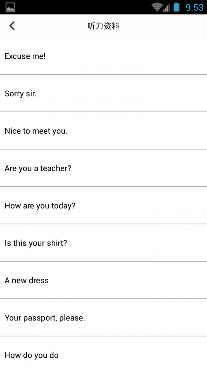Screen dimensions: 207x368
Task: Open the "Excuse me!" lesson
Action: click(25, 56)
